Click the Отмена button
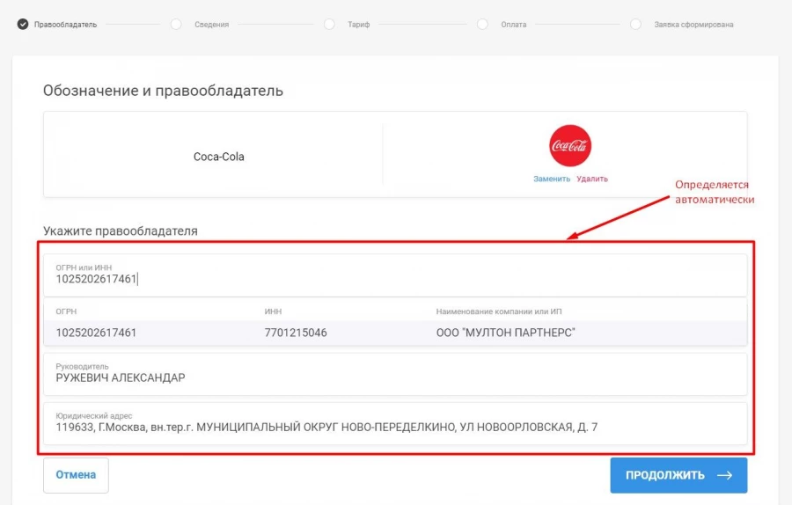The width and height of the screenshot is (792, 505). point(76,475)
